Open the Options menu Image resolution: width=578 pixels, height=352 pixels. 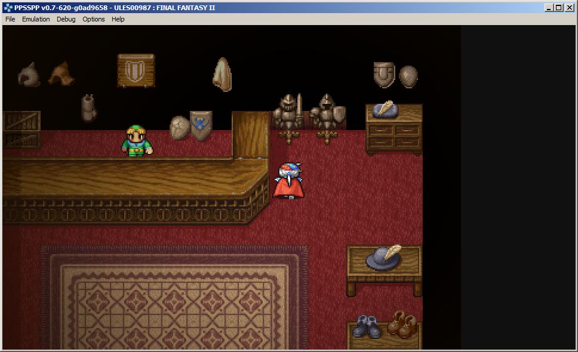(94, 19)
